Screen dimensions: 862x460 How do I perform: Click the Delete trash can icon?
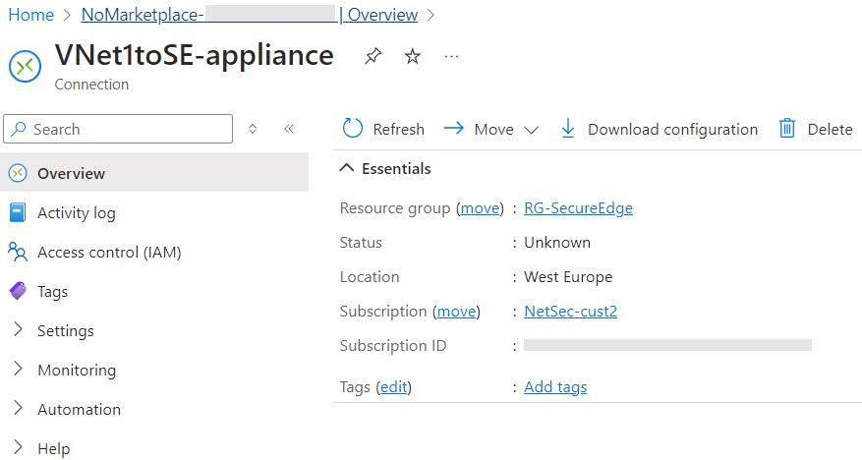pyautogui.click(x=787, y=129)
